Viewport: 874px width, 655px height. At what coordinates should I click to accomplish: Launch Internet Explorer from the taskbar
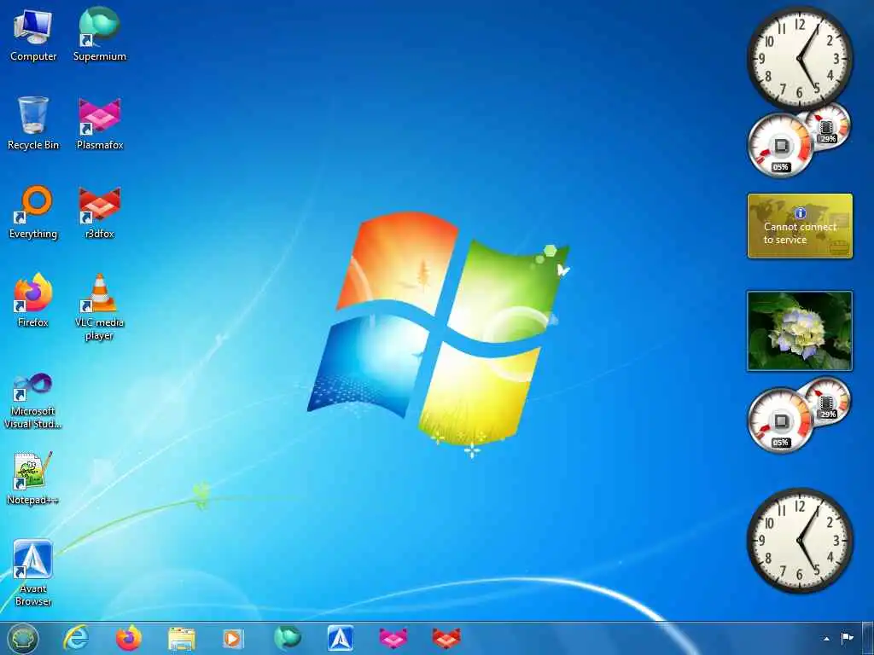76,638
